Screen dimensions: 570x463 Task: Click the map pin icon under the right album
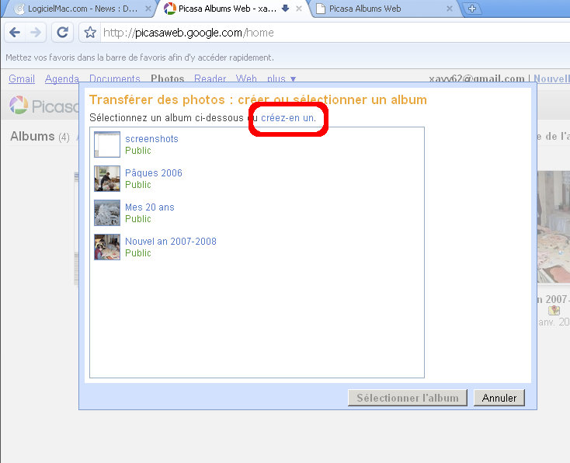coord(554,310)
